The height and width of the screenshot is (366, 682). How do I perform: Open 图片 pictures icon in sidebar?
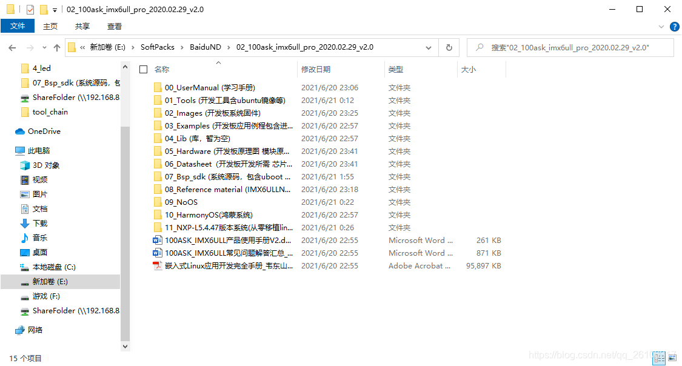pyautogui.click(x=25, y=195)
